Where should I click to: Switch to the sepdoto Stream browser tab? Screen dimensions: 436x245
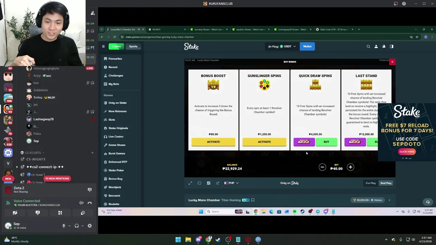coord(249,29)
